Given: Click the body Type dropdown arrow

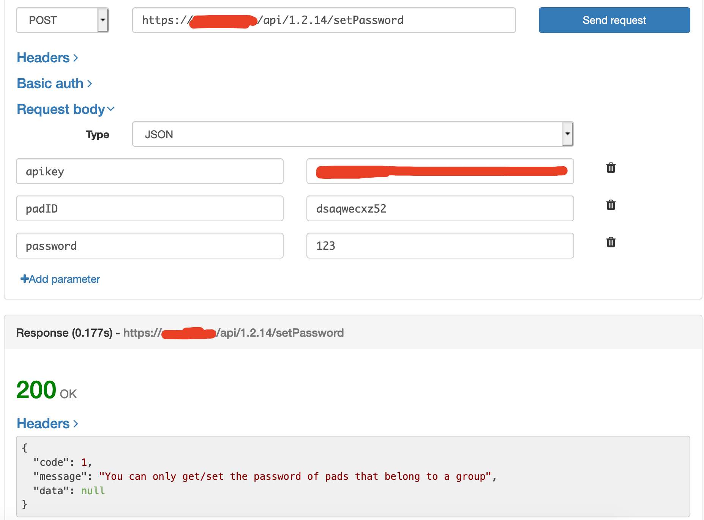Looking at the screenshot, I should pyautogui.click(x=567, y=134).
